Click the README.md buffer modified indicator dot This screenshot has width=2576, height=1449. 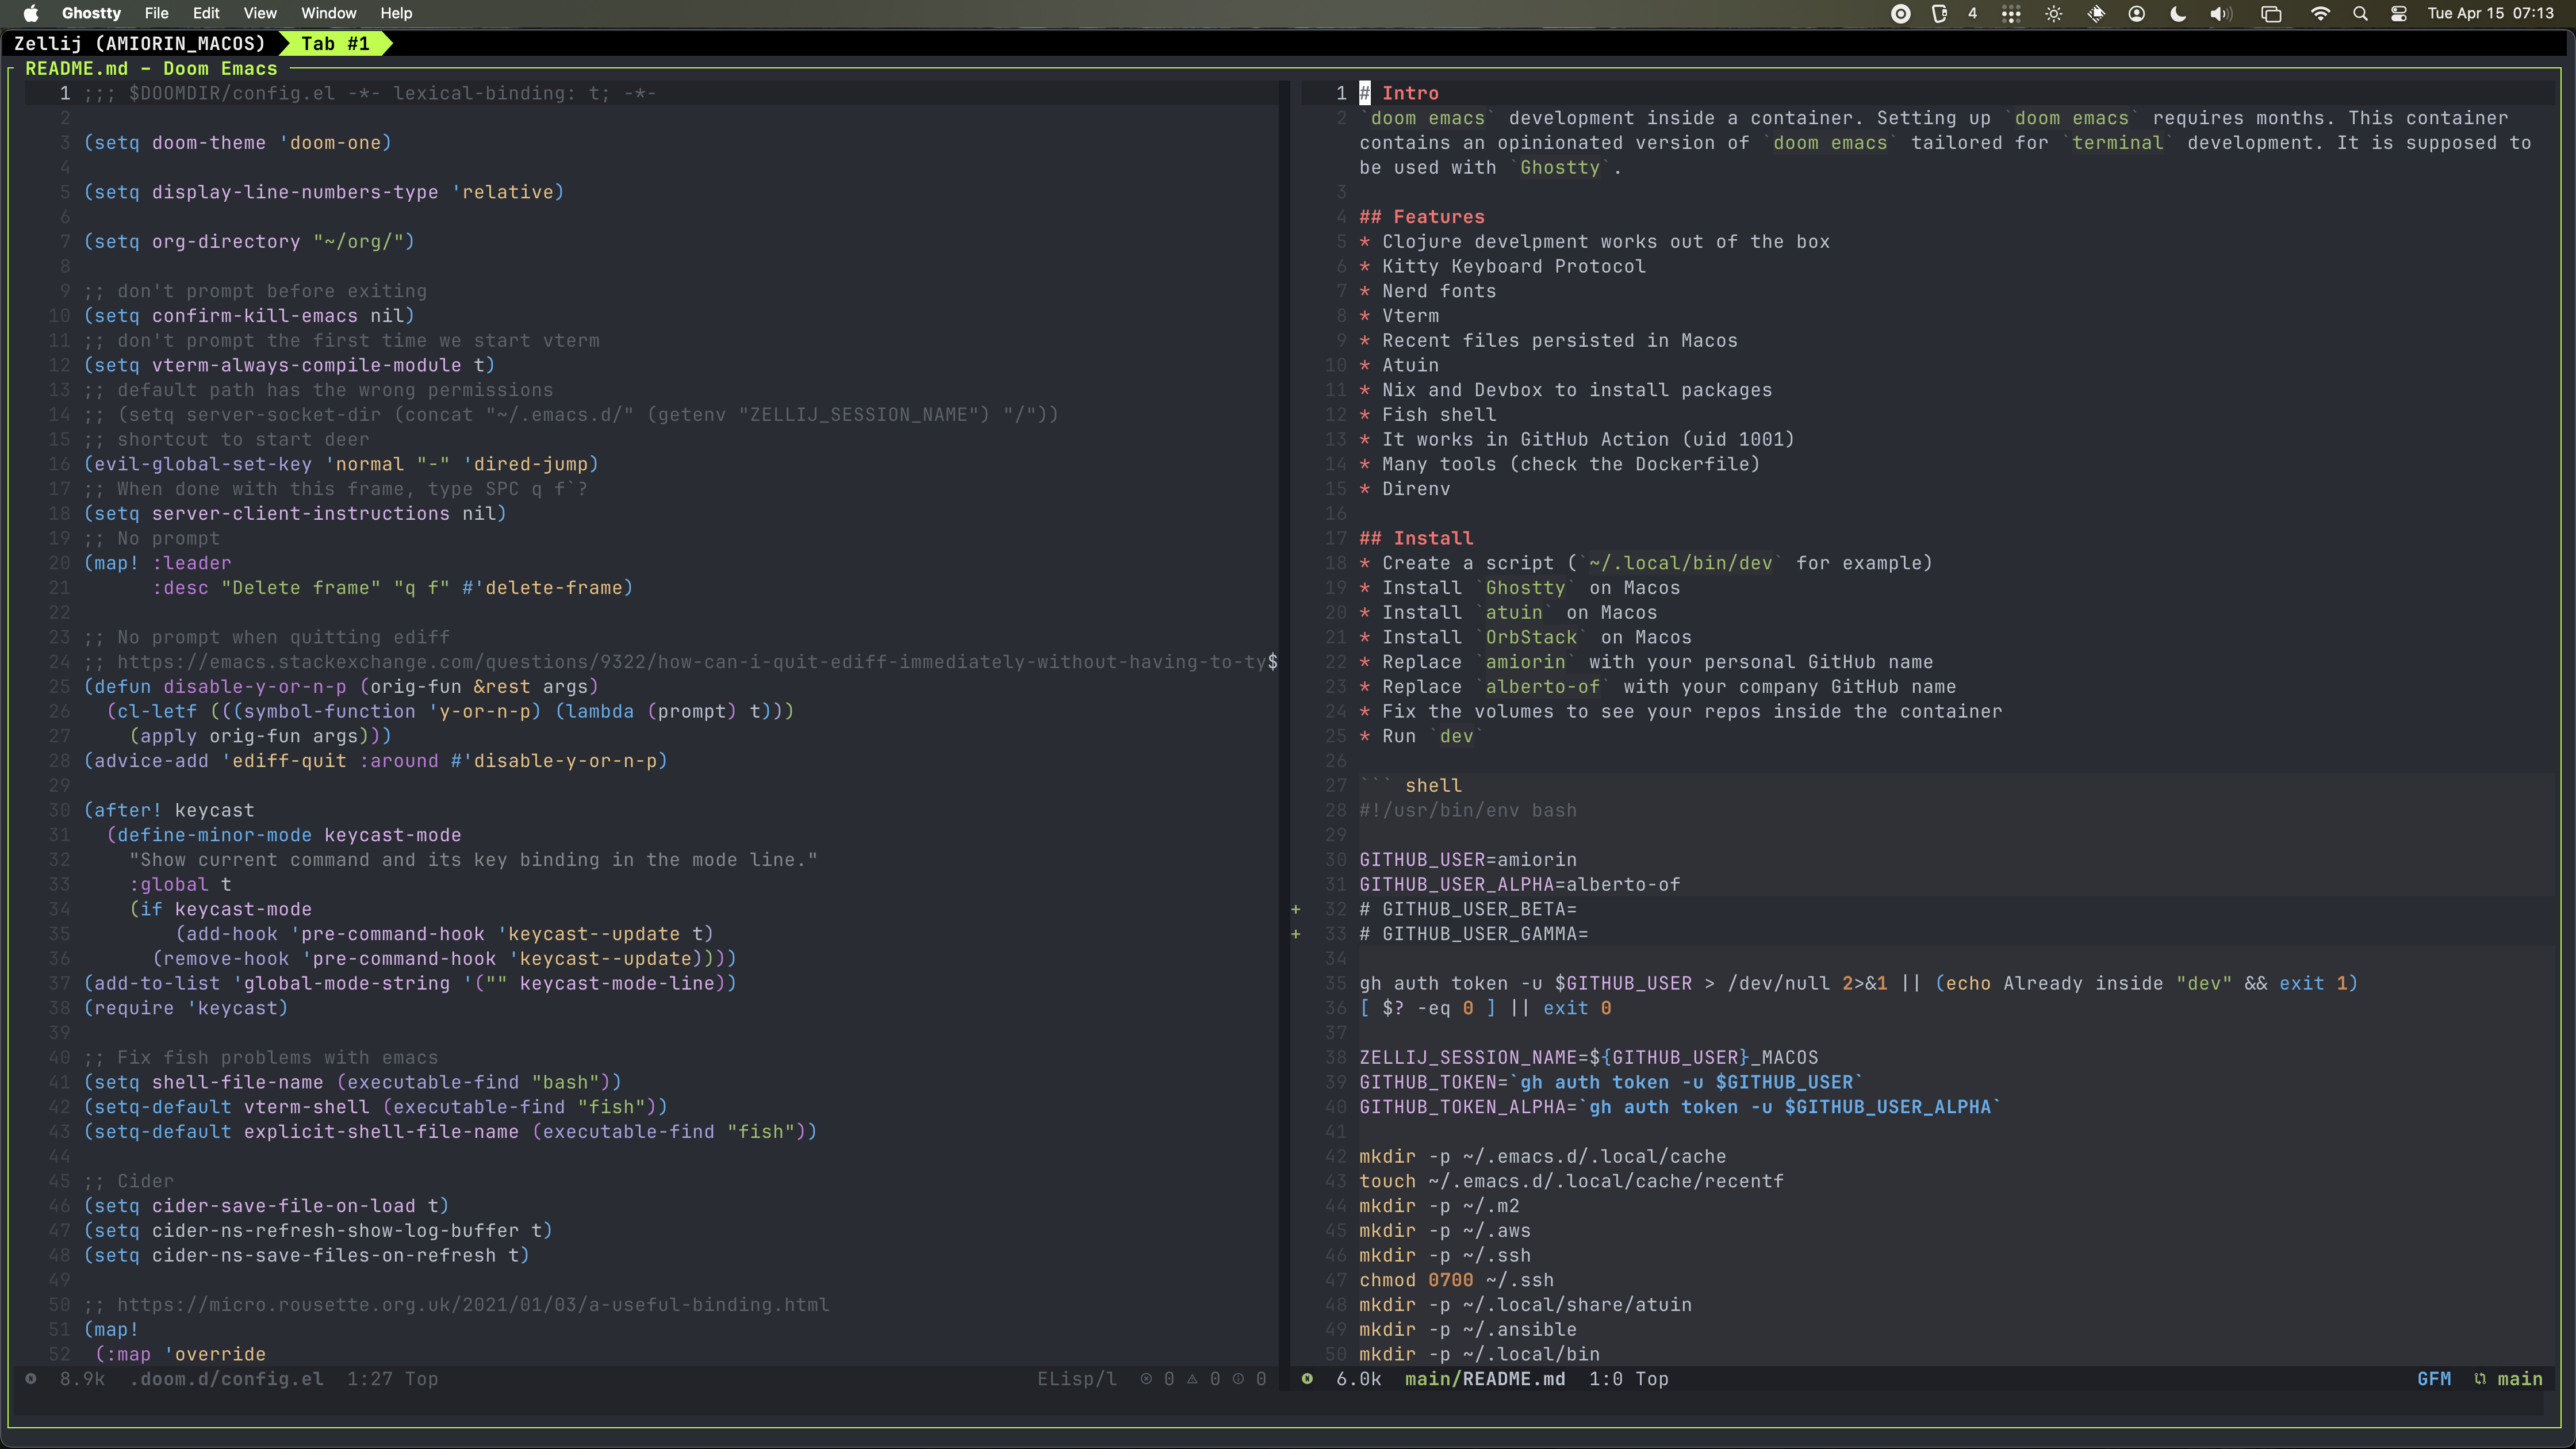(1307, 1379)
